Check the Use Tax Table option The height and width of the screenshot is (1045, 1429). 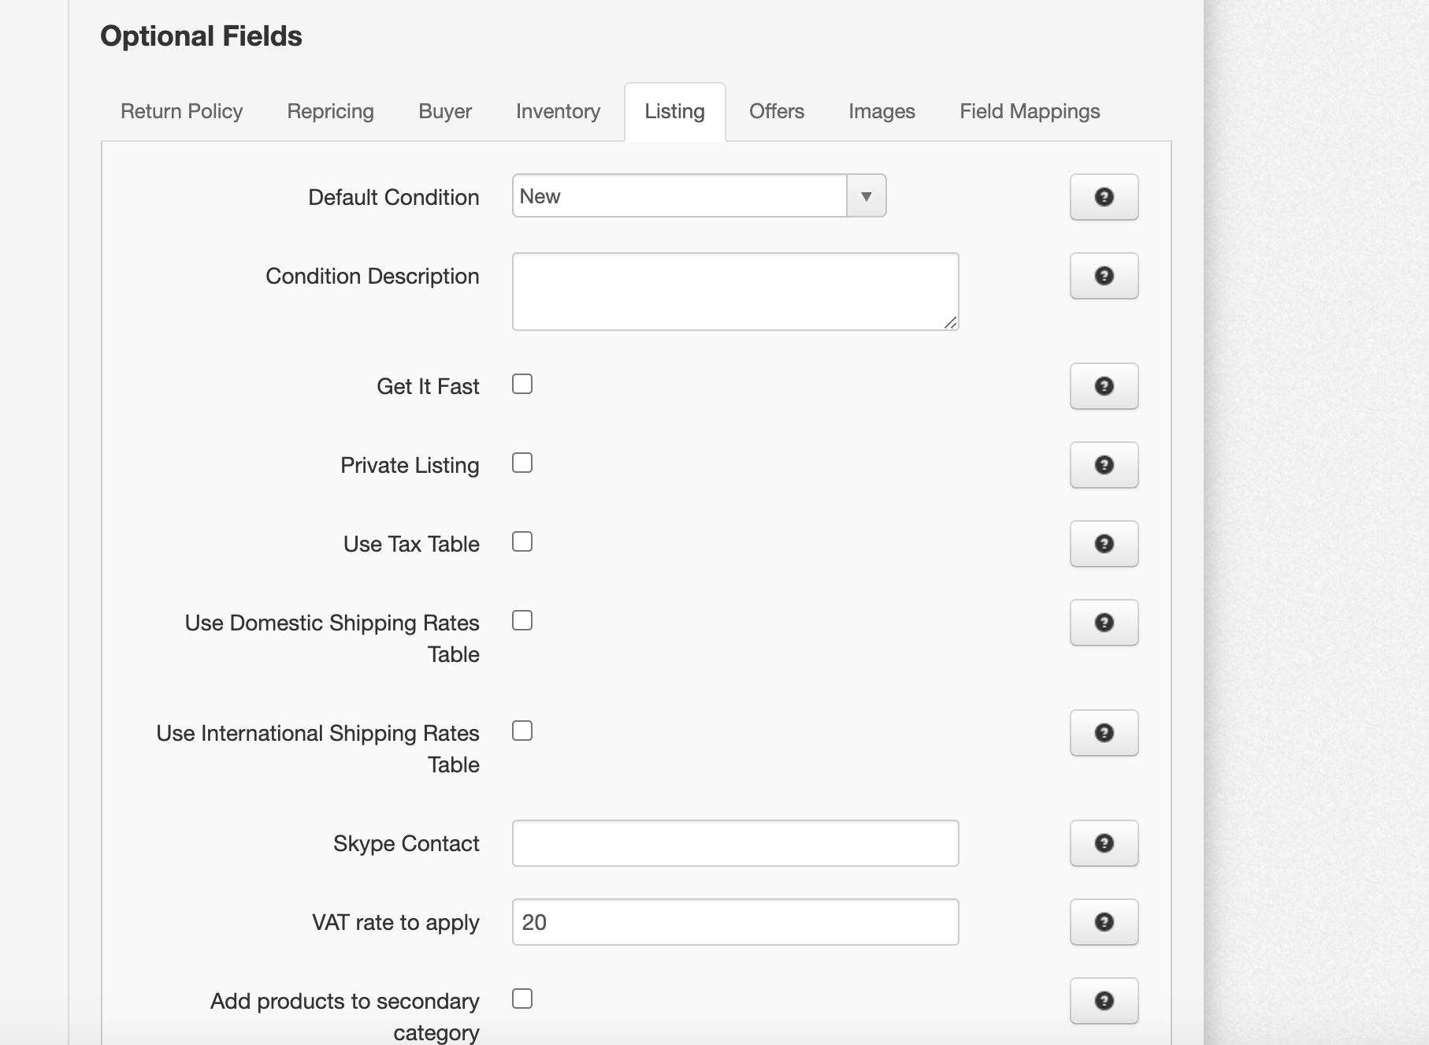tap(522, 541)
